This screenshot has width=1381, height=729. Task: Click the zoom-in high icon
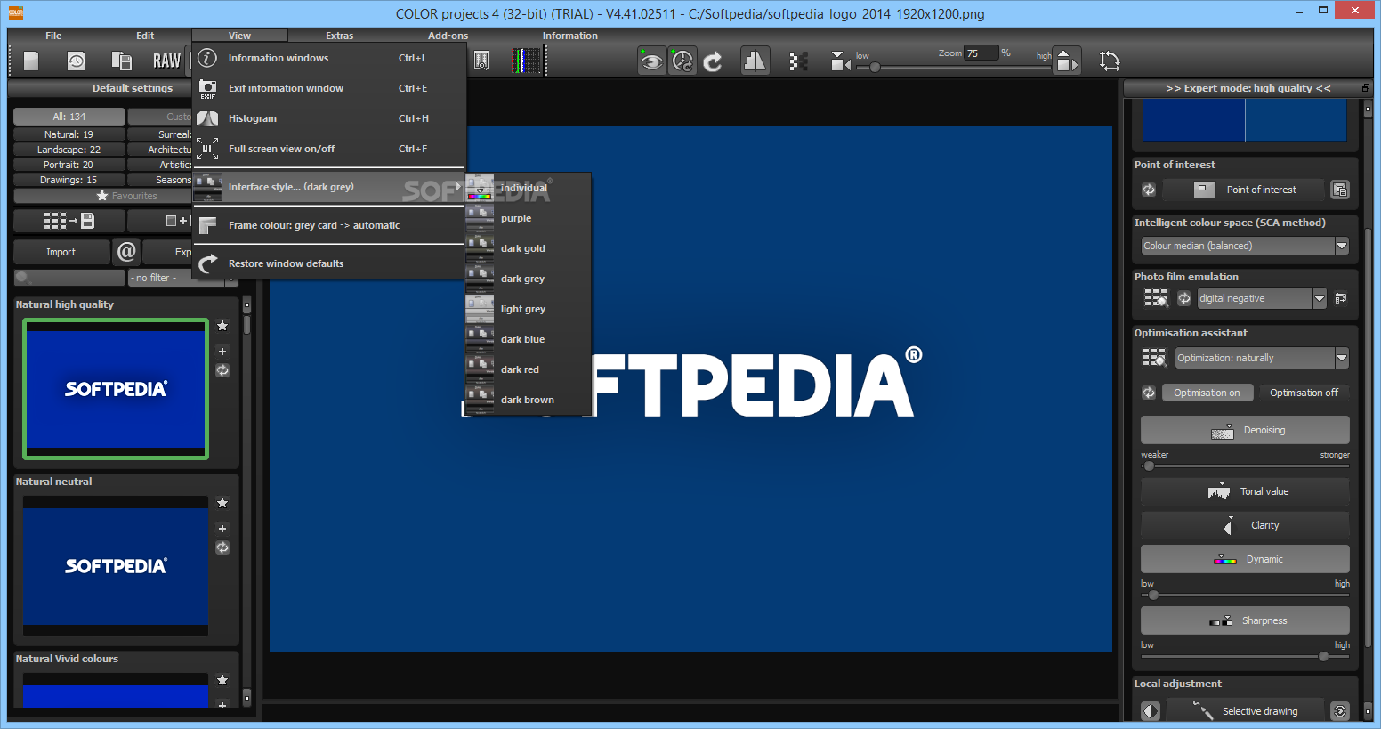pos(1066,61)
